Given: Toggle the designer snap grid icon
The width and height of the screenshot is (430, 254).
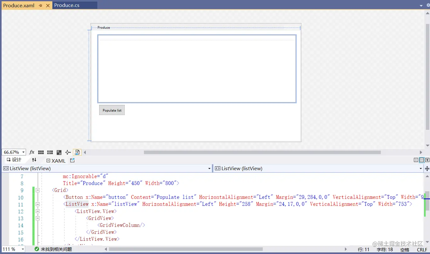Looking at the screenshot, I should [41, 152].
